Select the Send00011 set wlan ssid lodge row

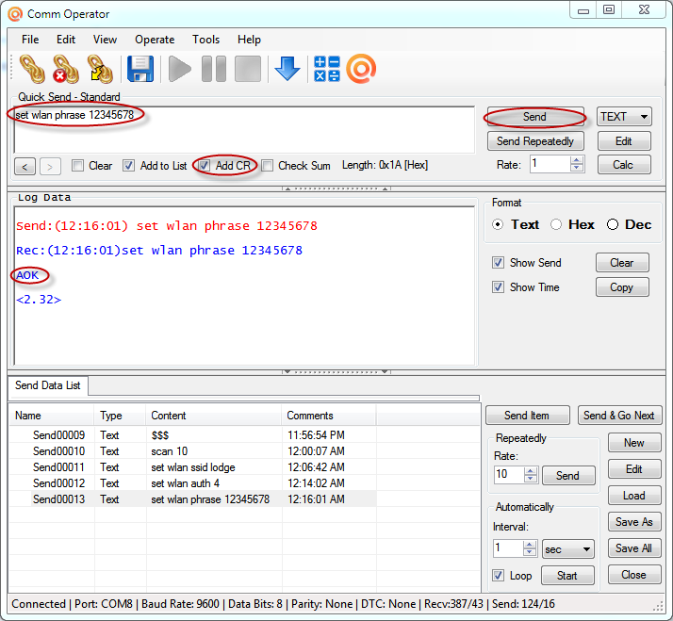tap(193, 467)
